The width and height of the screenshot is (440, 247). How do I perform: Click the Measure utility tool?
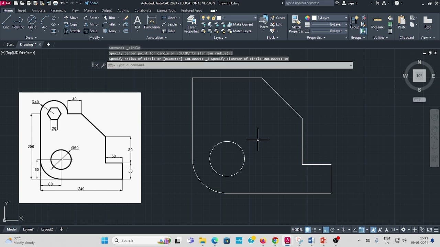(x=377, y=23)
